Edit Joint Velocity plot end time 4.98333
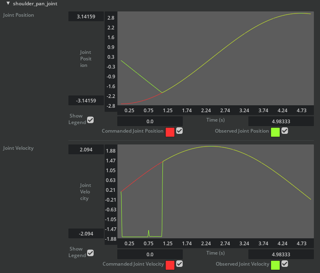The height and width of the screenshot is (273, 320). tap(281, 255)
